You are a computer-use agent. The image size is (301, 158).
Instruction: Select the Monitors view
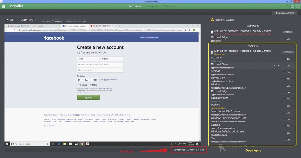tap(57, 21)
